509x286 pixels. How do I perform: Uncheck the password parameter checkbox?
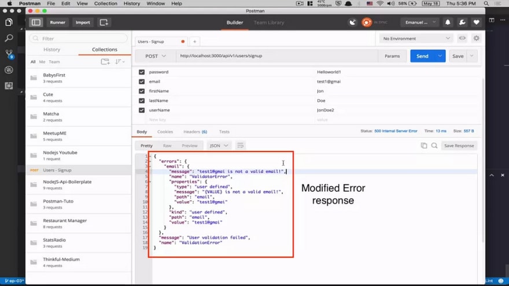point(142,72)
